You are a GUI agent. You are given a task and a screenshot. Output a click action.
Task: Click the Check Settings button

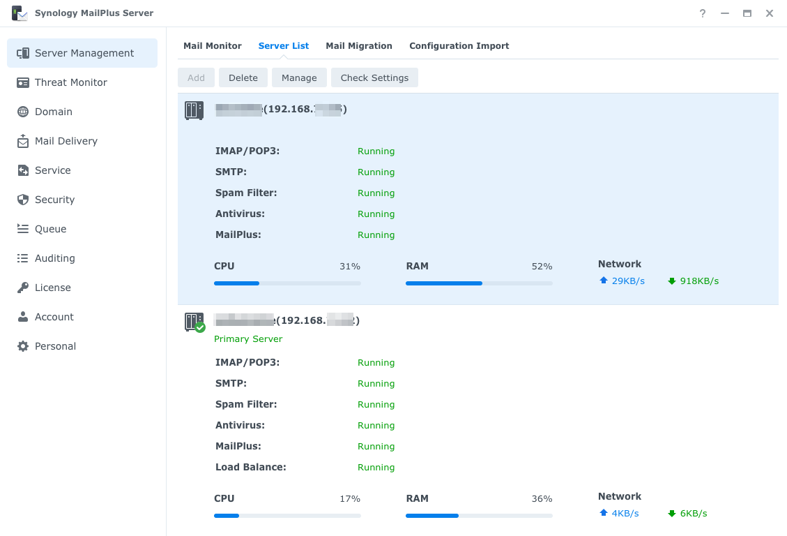(374, 77)
